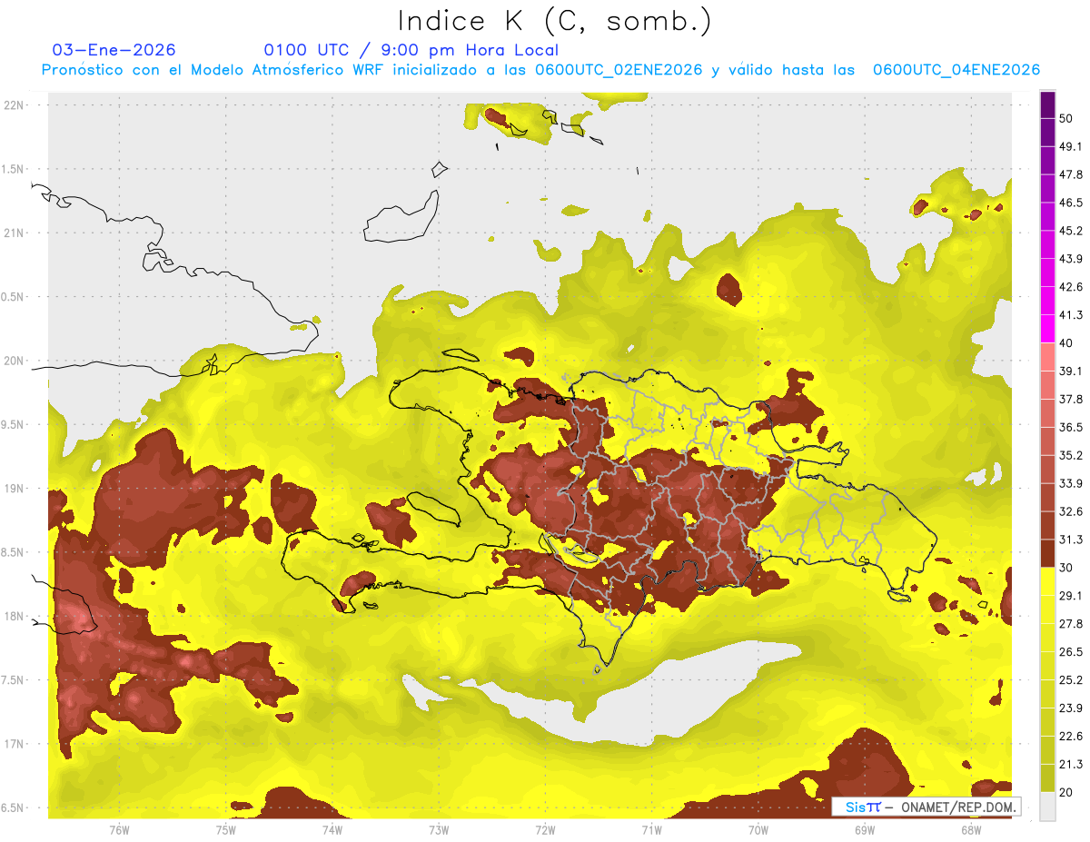Click the colorbar value "40"

(x=1066, y=343)
